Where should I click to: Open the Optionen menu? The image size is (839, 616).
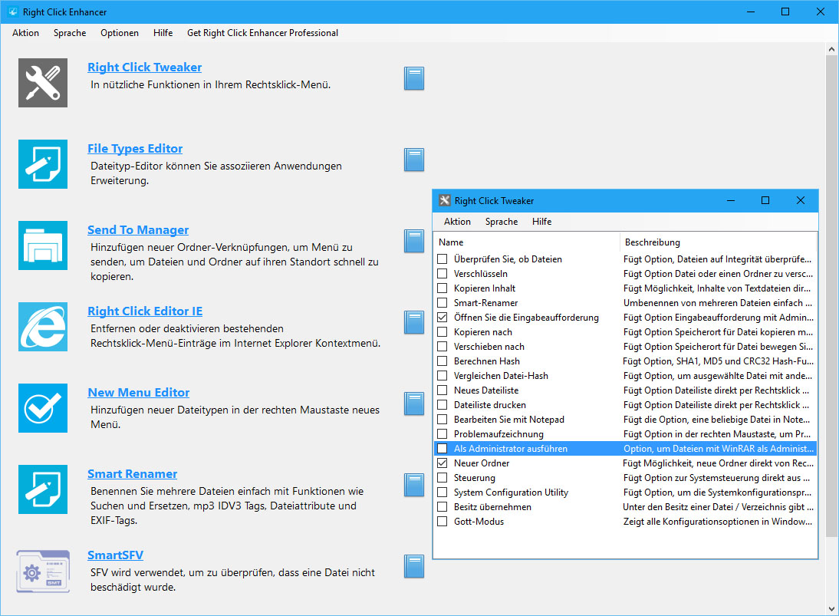click(x=120, y=33)
